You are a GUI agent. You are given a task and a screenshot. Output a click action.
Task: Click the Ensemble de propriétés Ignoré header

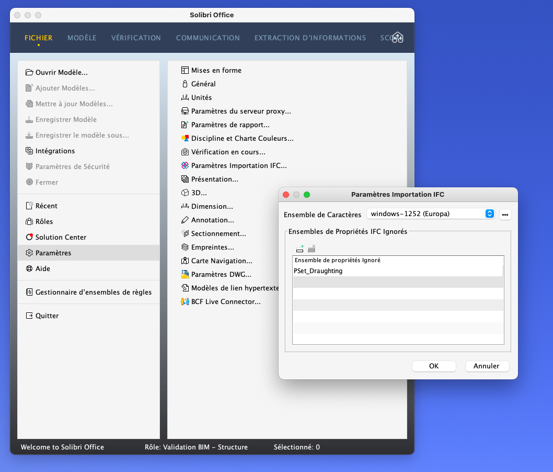[x=398, y=260]
